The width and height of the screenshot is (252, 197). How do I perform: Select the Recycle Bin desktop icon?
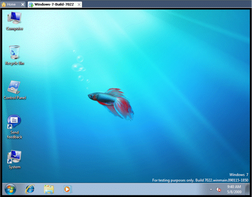point(14,55)
